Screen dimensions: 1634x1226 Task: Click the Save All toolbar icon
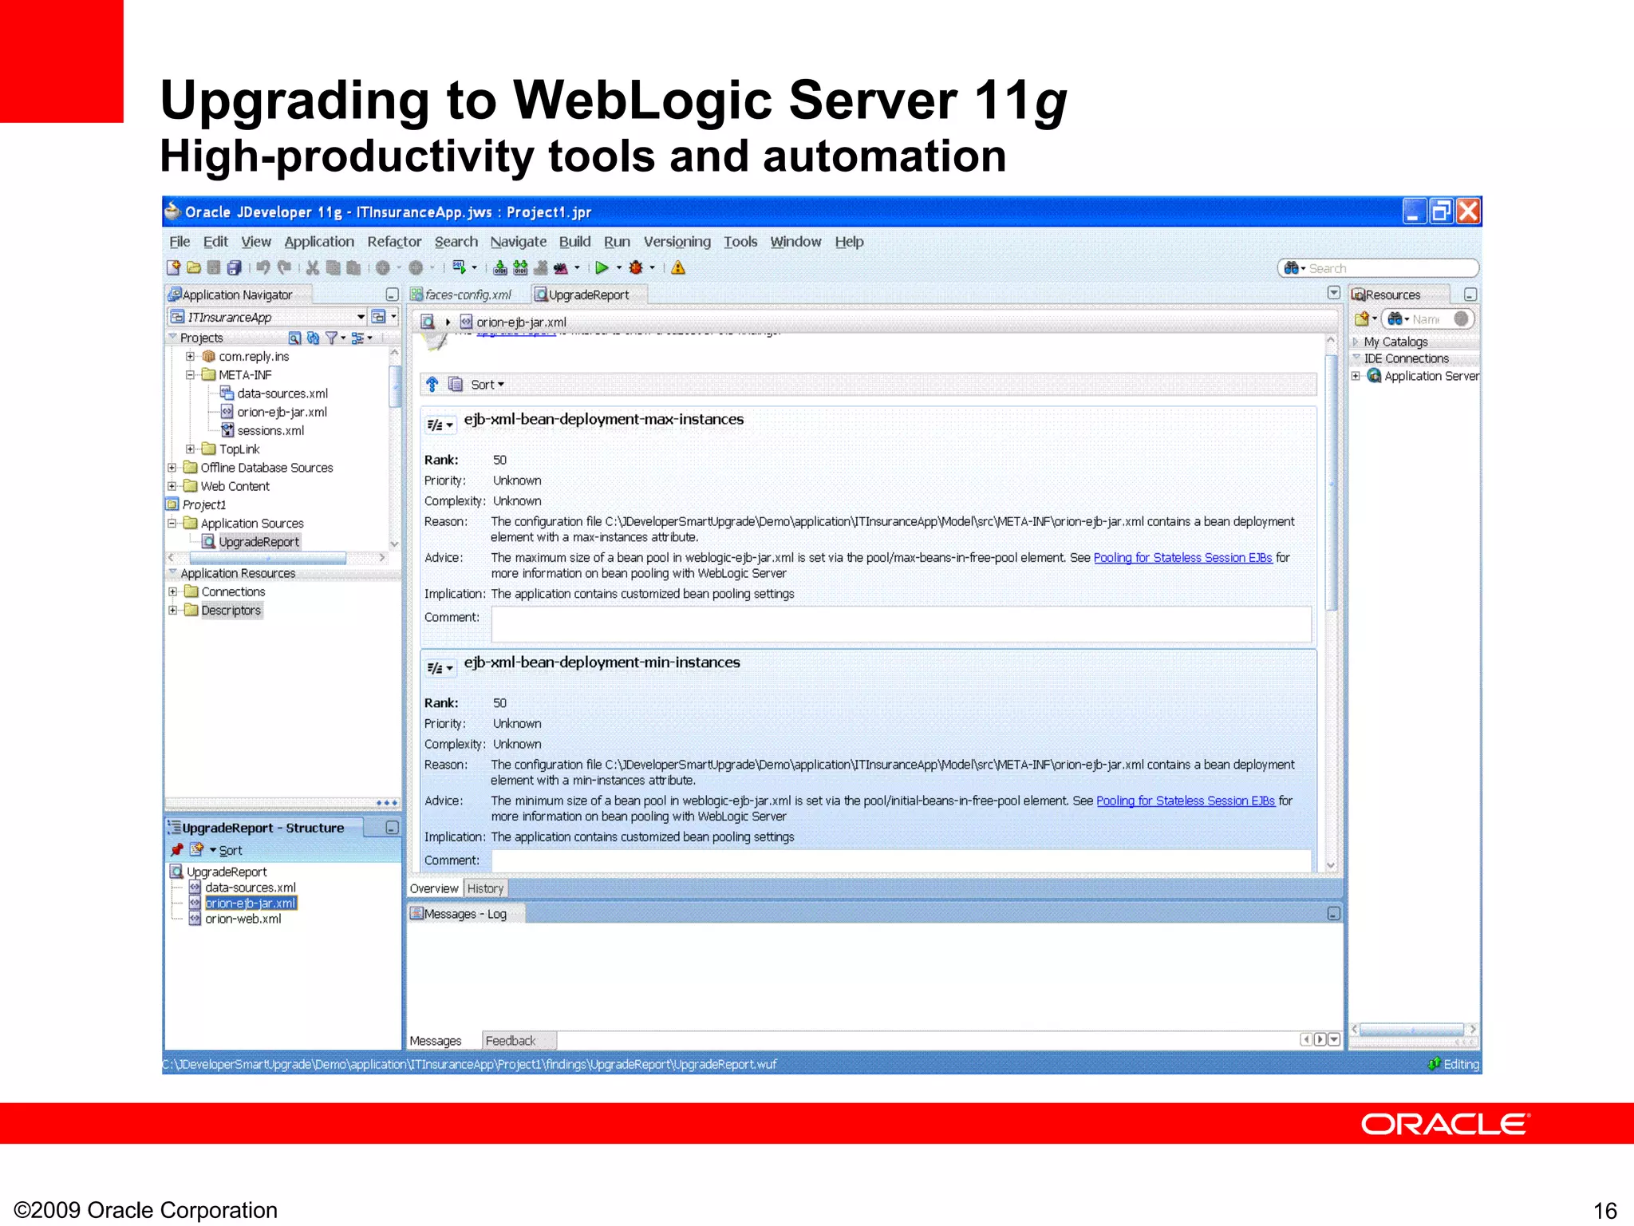click(234, 268)
